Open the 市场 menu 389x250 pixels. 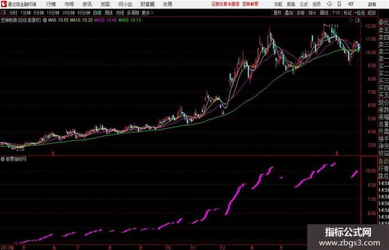click(69, 4)
